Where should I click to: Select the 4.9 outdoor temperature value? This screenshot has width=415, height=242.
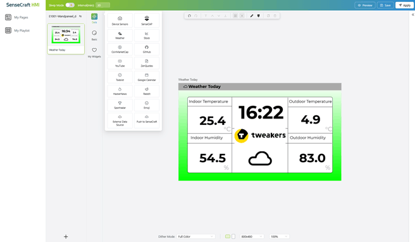click(311, 120)
